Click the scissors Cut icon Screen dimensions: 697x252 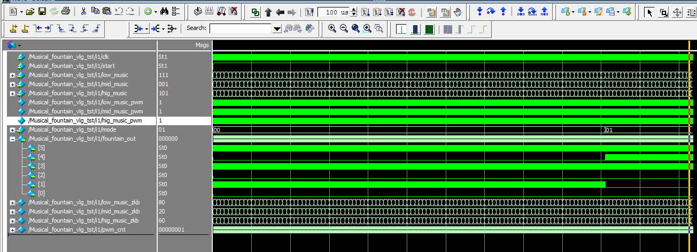[x=84, y=11]
